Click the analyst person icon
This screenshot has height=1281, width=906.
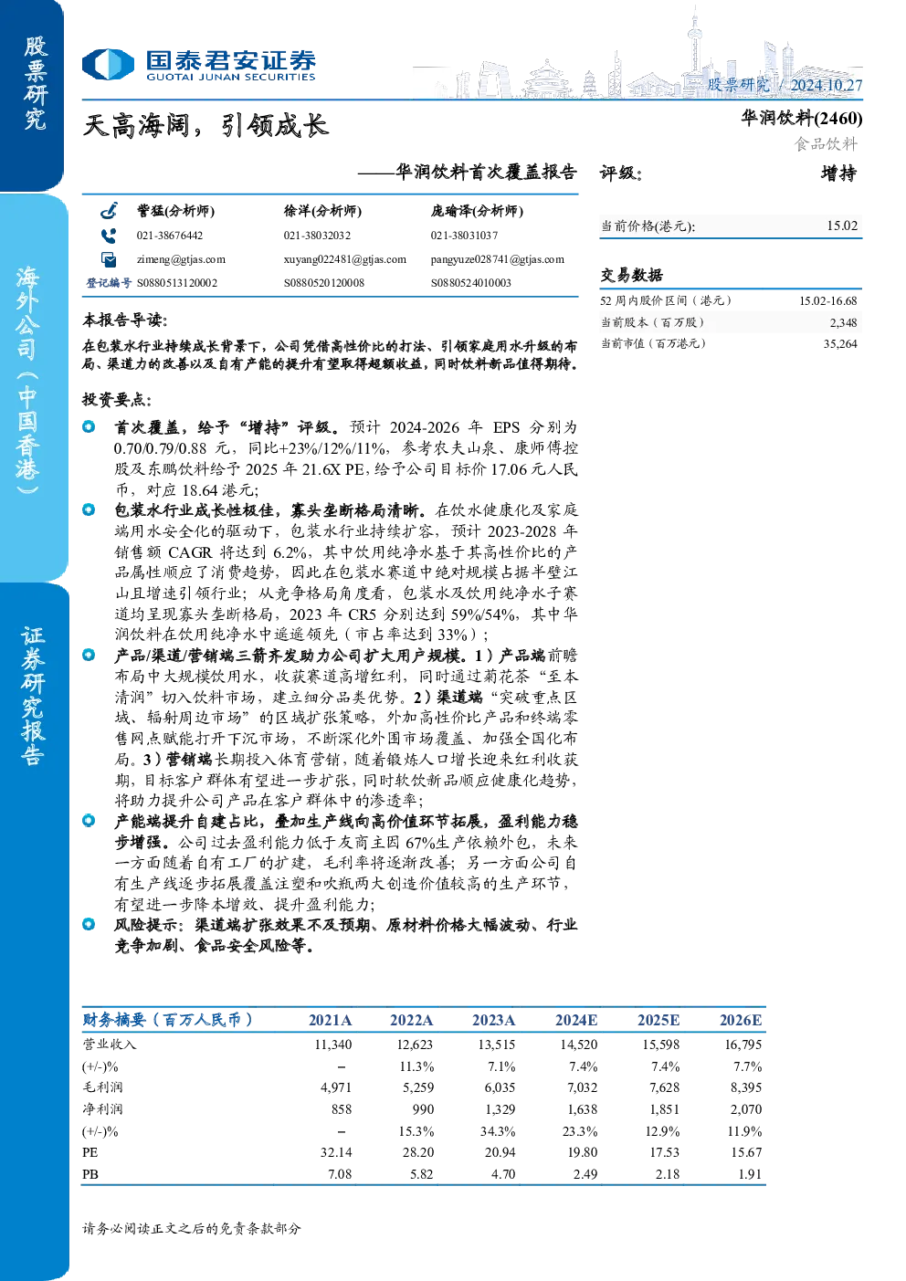tap(109, 210)
